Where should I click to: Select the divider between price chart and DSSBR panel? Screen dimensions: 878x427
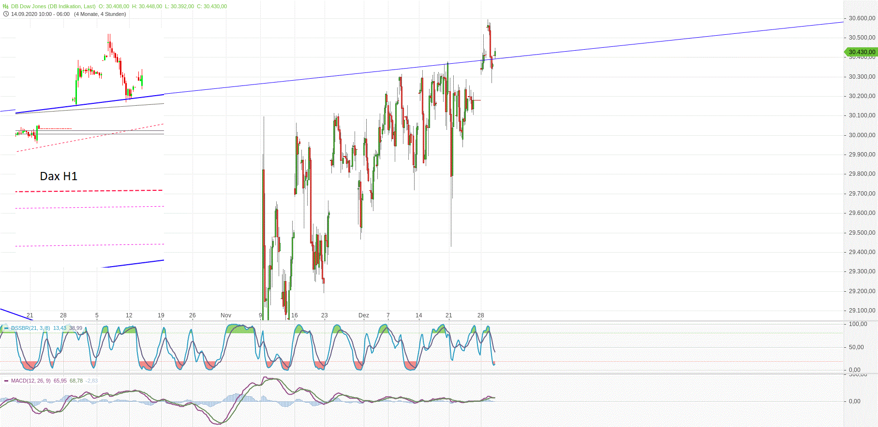(x=439, y=321)
